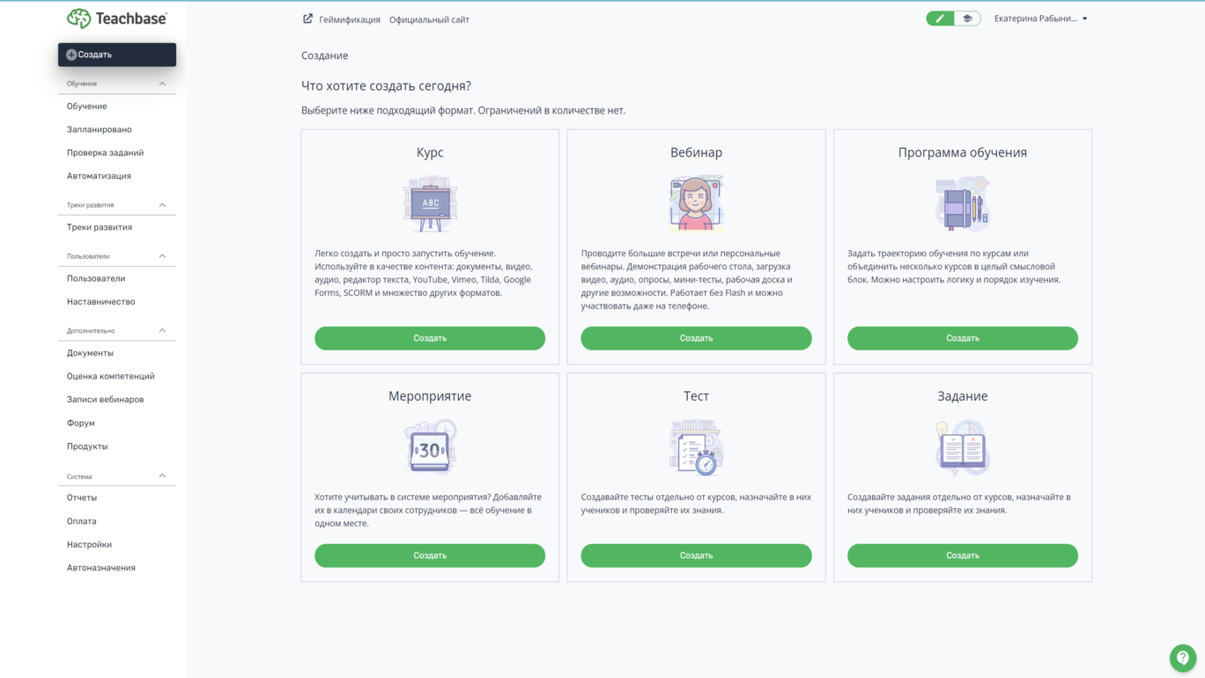
Task: Open the Треки развития menu item
Action: pos(99,227)
